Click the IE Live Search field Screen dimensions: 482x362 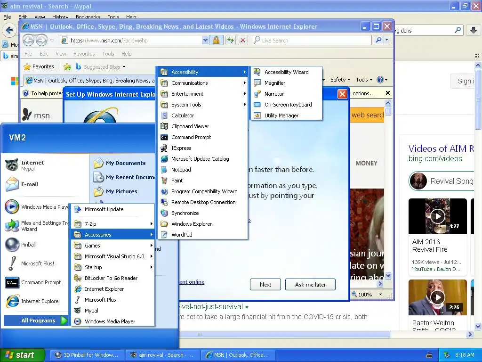point(312,41)
